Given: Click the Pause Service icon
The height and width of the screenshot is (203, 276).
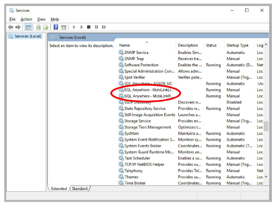Looking at the screenshot, I should [96, 27].
